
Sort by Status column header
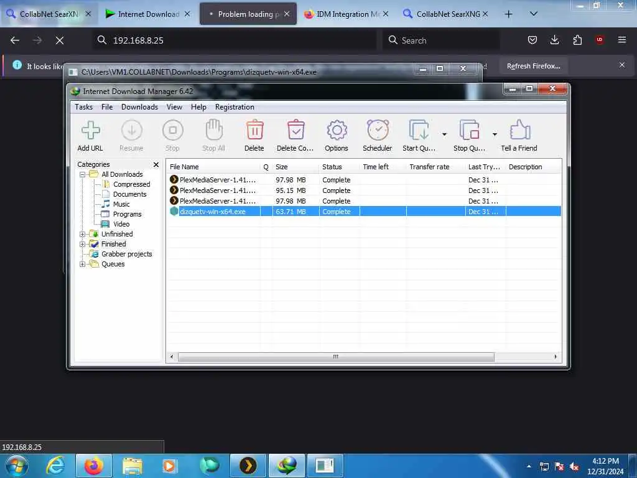pyautogui.click(x=339, y=167)
